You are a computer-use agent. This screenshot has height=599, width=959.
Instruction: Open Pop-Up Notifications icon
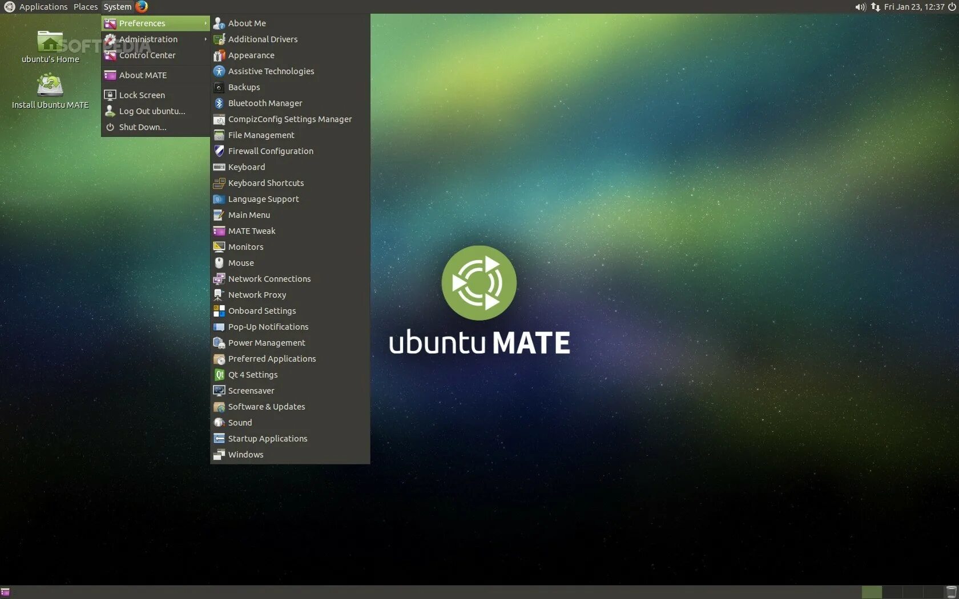tap(219, 327)
